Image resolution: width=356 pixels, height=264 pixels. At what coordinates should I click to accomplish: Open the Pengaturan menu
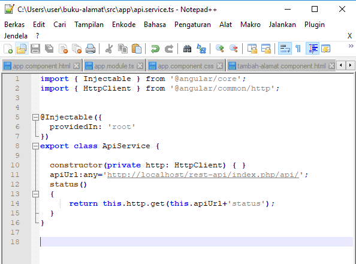(x=192, y=25)
